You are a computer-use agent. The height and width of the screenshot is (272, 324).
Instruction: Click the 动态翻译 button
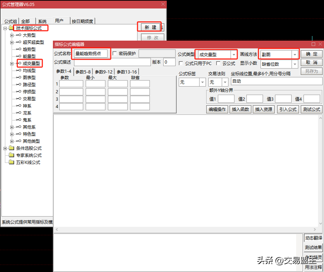(x=313, y=238)
